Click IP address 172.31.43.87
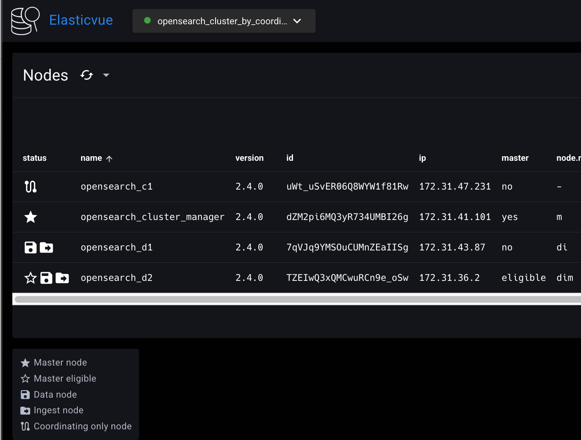 [452, 247]
